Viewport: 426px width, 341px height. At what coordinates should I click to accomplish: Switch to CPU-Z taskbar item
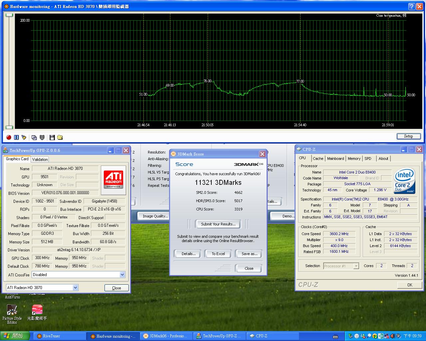[x=273, y=336]
